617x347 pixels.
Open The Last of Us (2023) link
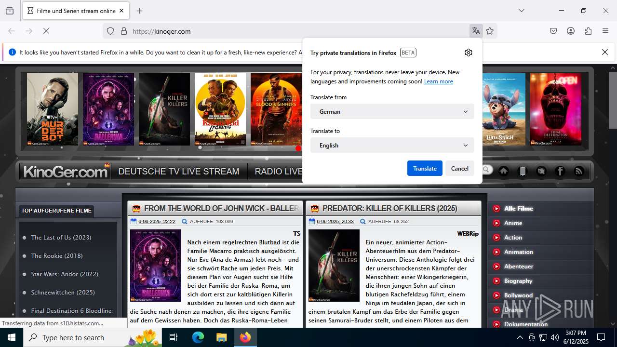[x=61, y=237]
